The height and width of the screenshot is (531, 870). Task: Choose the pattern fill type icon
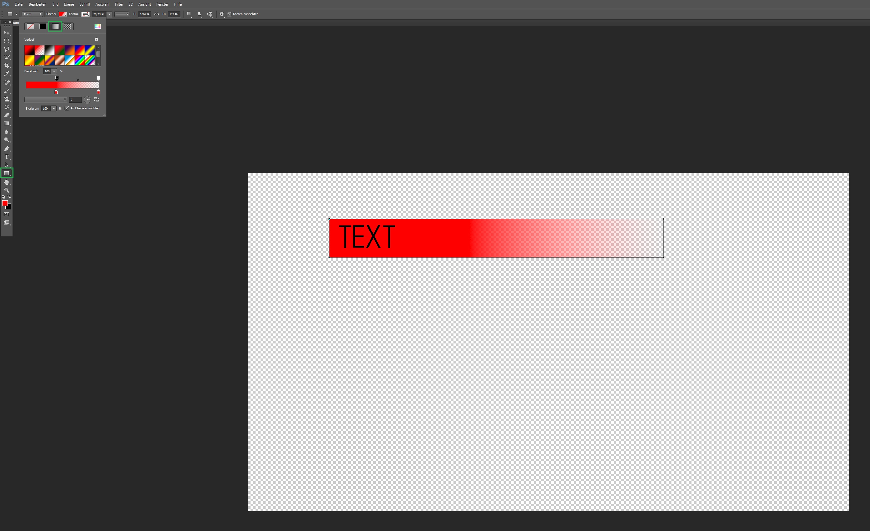click(x=67, y=27)
